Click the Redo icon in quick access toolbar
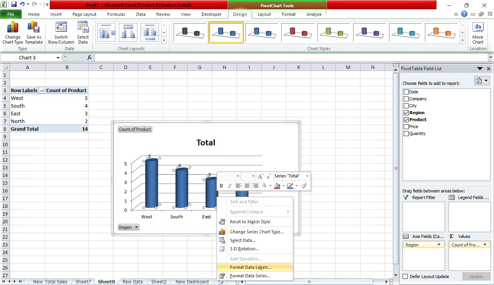This screenshot has width=494, height=285. coord(35,5)
